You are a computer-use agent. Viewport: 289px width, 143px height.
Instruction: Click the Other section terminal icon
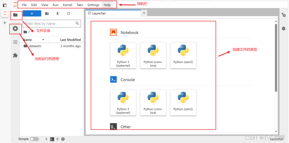tap(113, 127)
